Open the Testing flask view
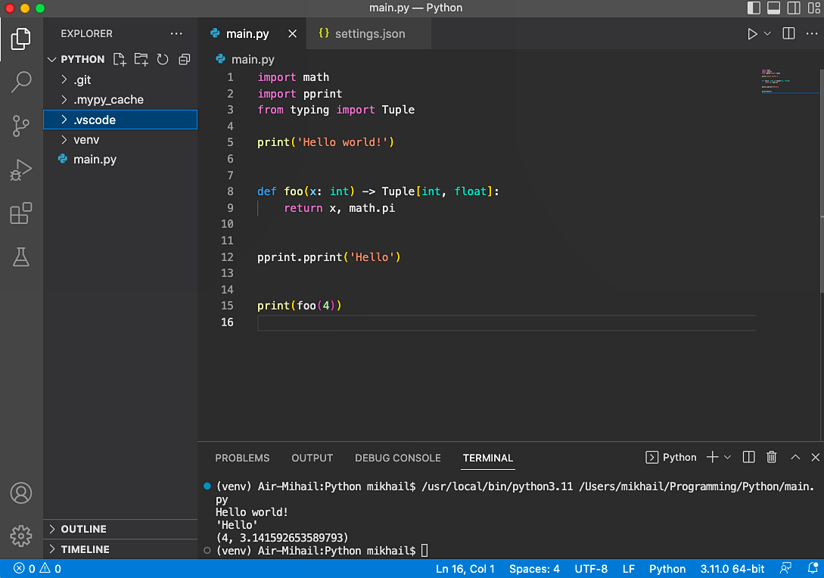The height and width of the screenshot is (578, 824). pos(20,257)
